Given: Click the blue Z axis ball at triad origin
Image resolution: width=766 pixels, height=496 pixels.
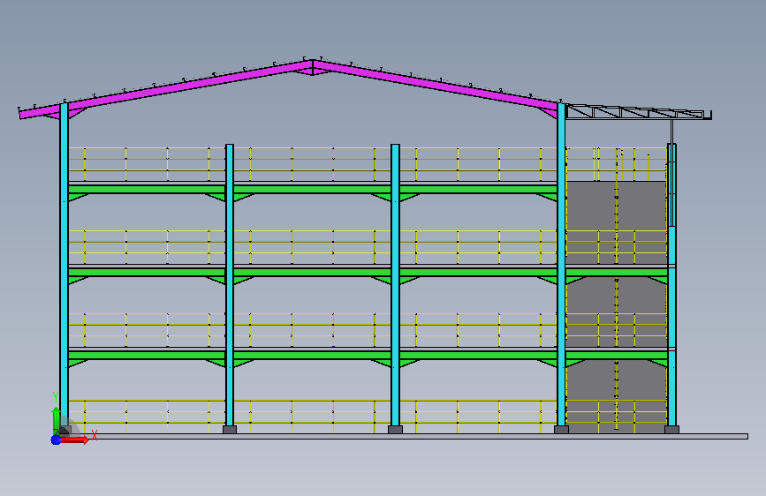Looking at the screenshot, I should coord(56,440).
